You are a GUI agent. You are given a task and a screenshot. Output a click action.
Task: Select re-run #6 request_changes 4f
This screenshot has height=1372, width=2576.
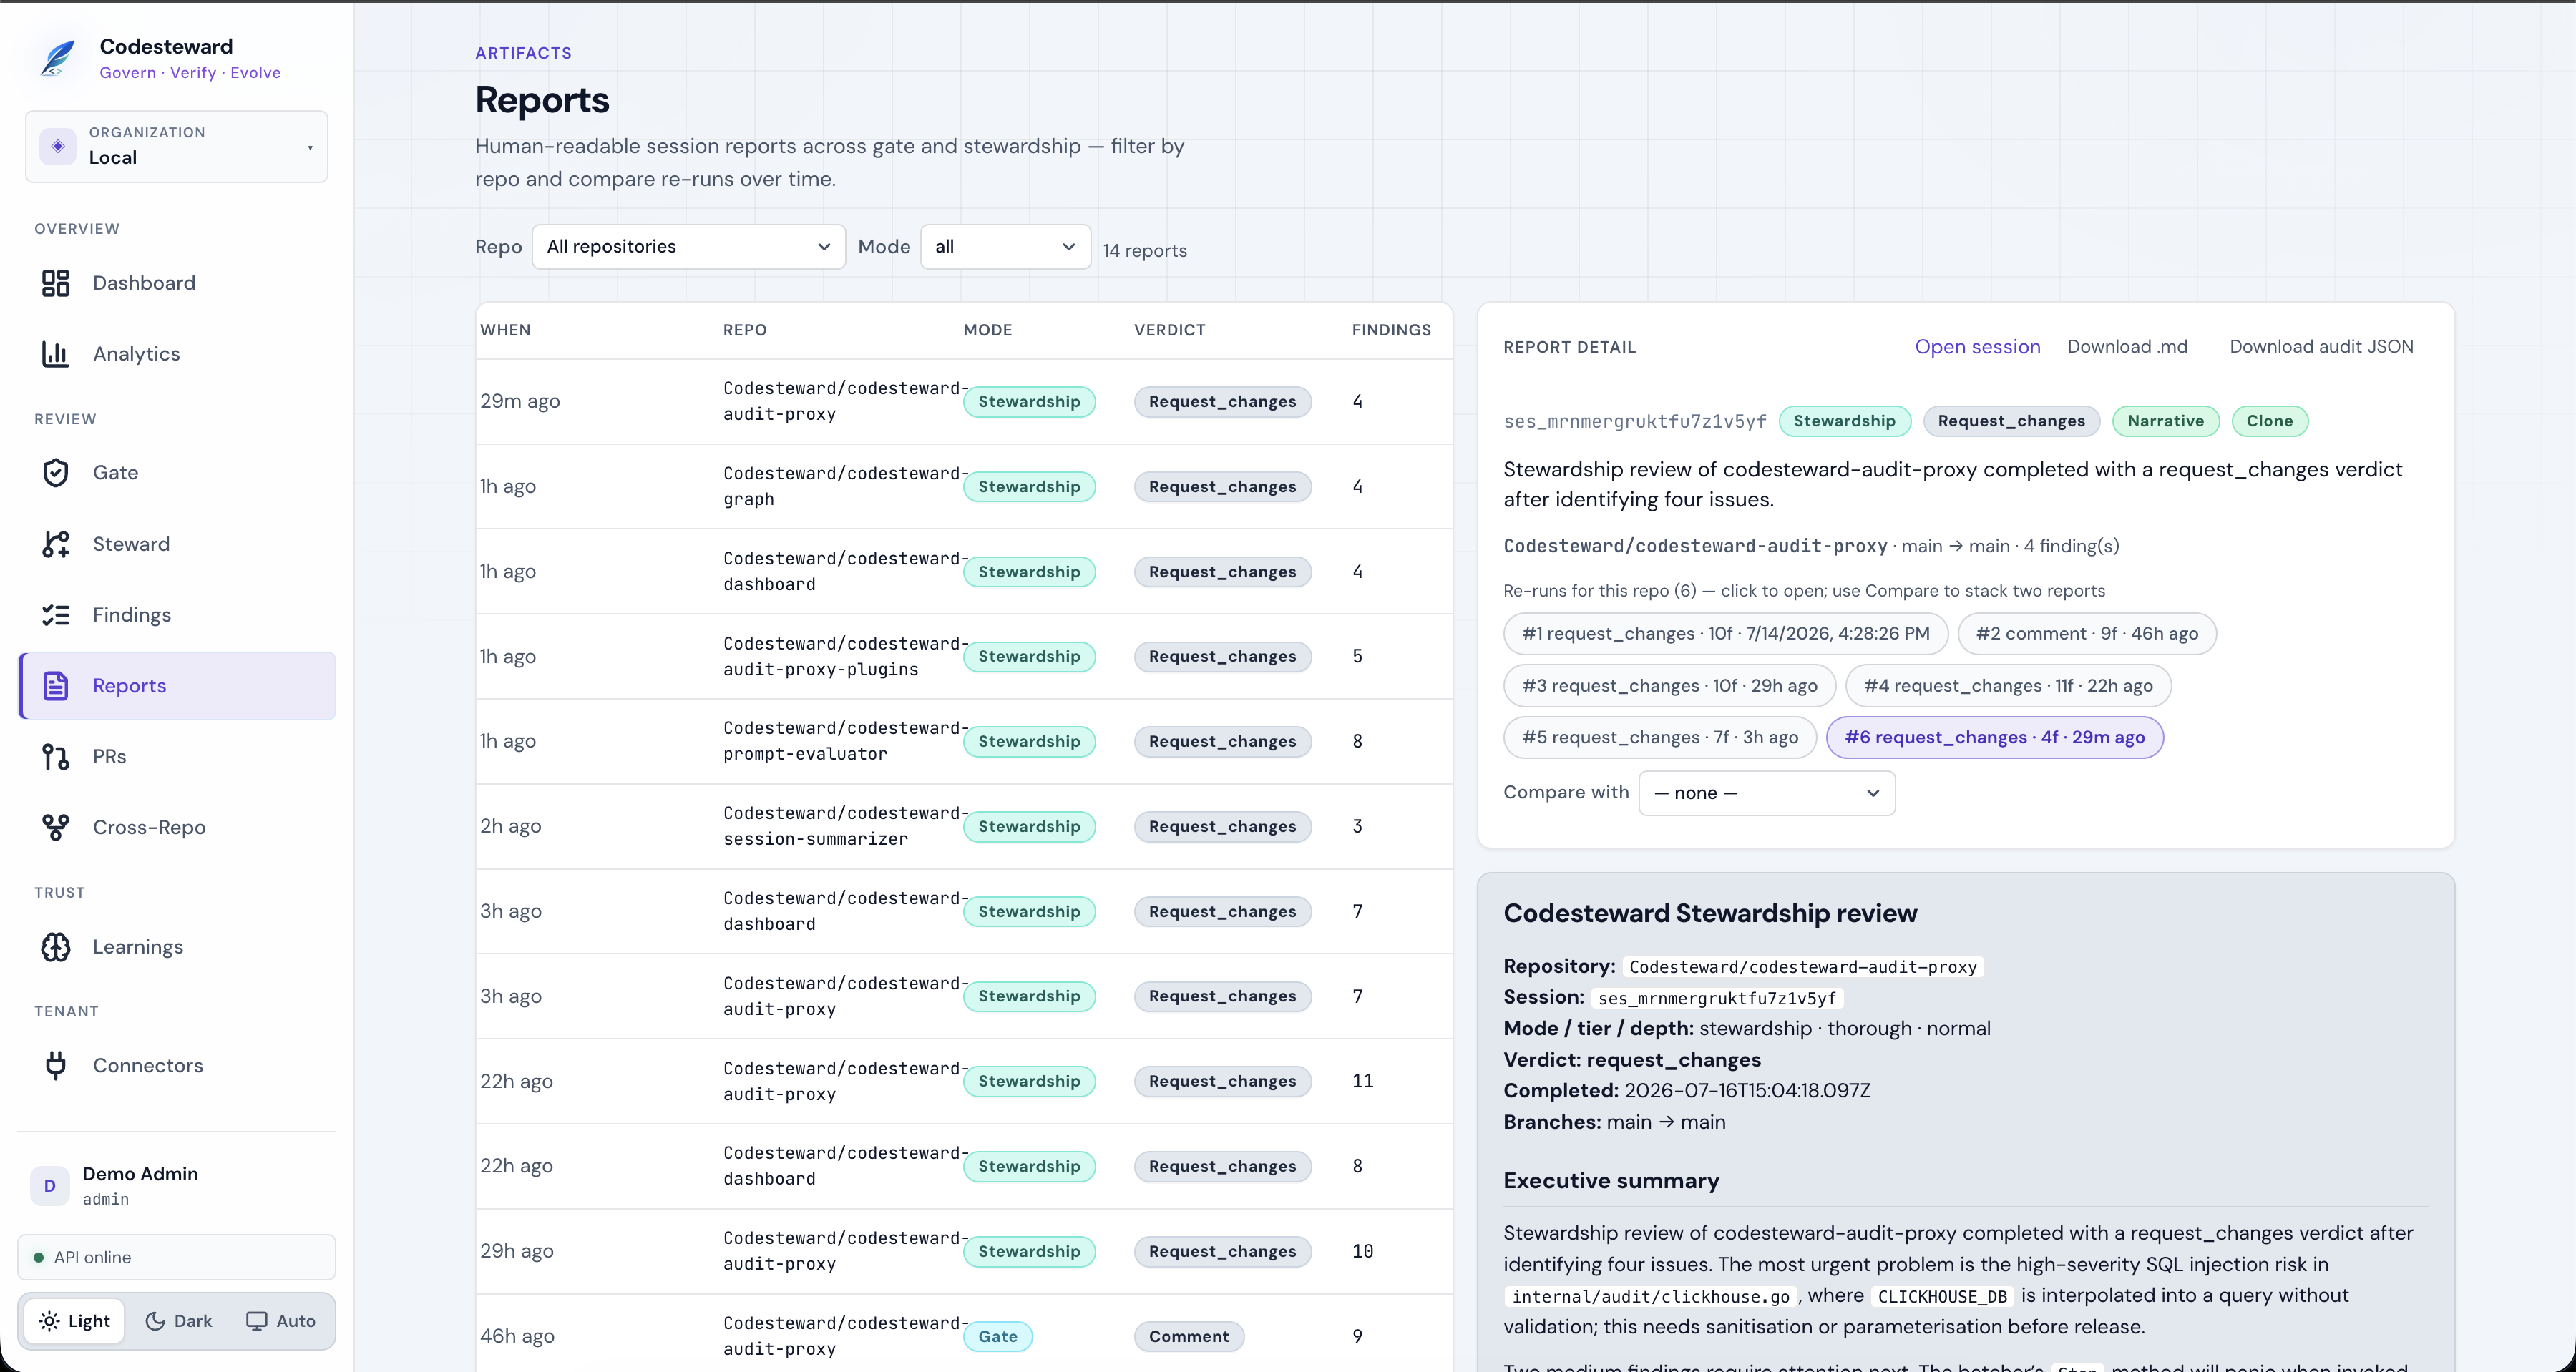click(x=1994, y=738)
